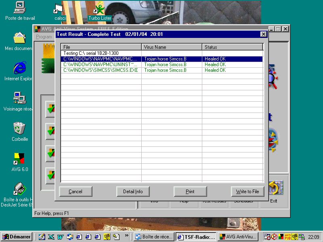Open Detail Info for the selected result

[x=133, y=192]
